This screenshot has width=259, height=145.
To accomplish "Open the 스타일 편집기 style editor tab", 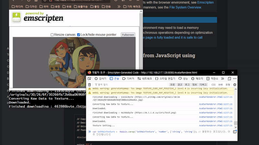I will click(165, 79).
